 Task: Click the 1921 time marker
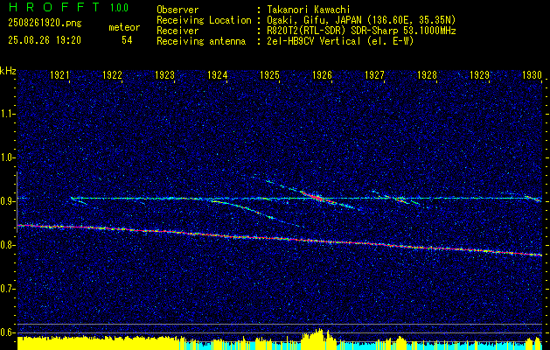pos(59,74)
